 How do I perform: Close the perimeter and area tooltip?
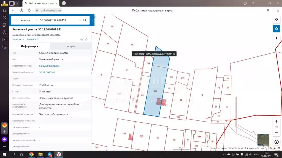(174, 54)
